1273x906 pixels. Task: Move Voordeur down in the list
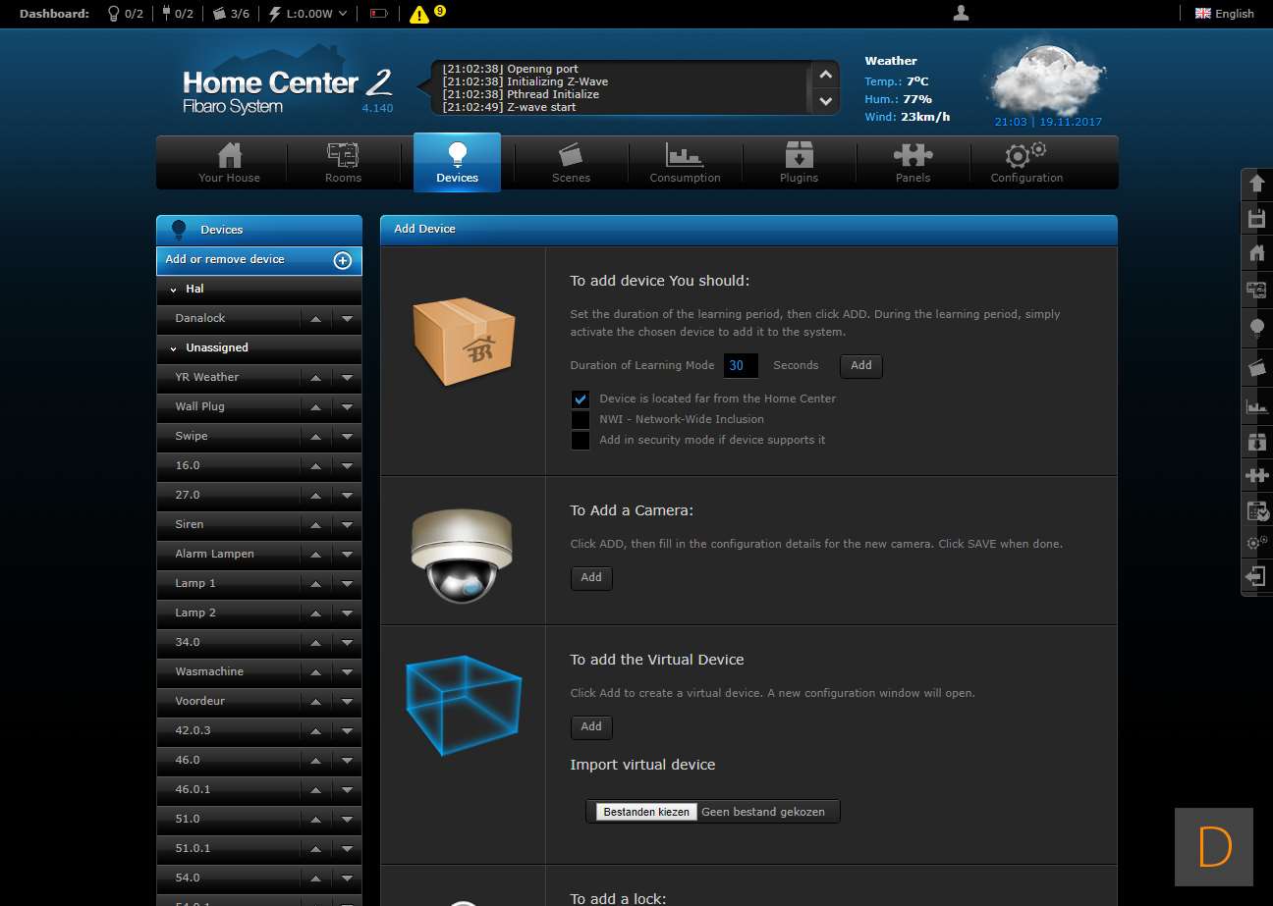point(347,702)
